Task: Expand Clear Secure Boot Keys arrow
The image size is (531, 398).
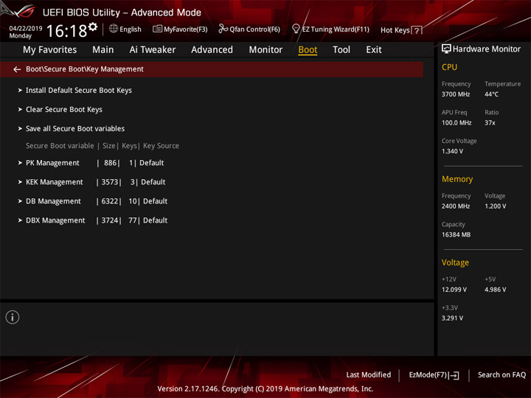Action: (x=20, y=110)
